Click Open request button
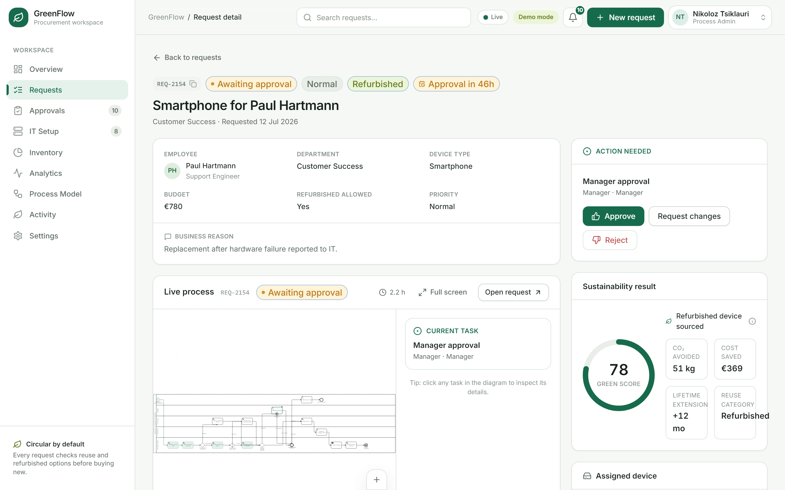The width and height of the screenshot is (785, 490). pos(513,292)
